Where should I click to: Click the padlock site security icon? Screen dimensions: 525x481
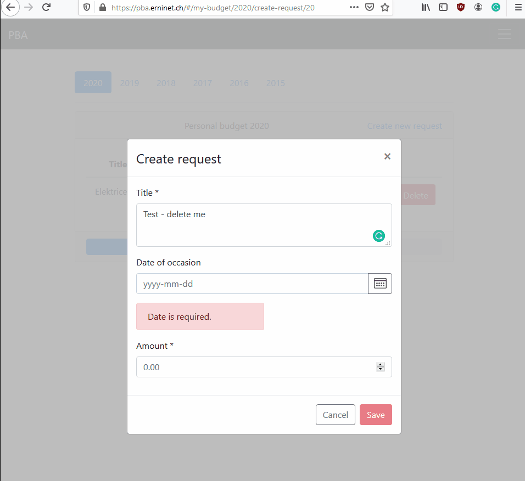click(103, 7)
